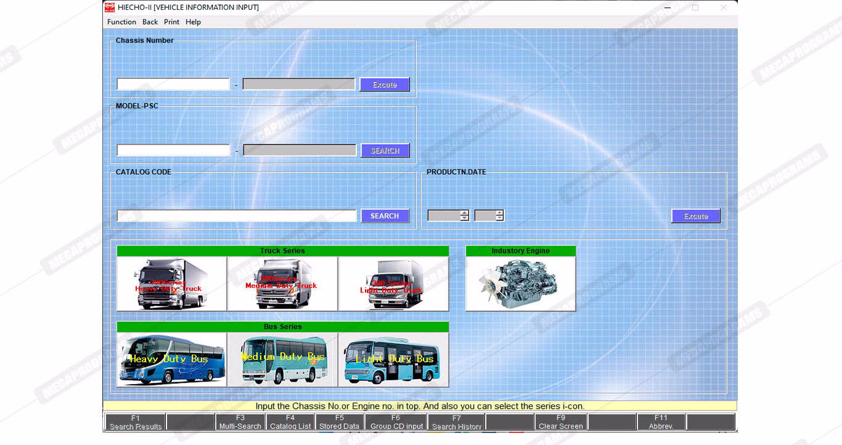Viewport: 842px width, 445px height.
Task: Choose the Medium Duty Truck series image
Action: click(x=282, y=284)
